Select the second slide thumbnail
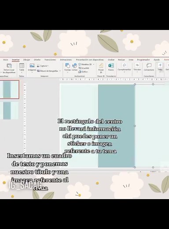Image resolution: width=169 pixels, height=229 pixels. [x=9, y=111]
